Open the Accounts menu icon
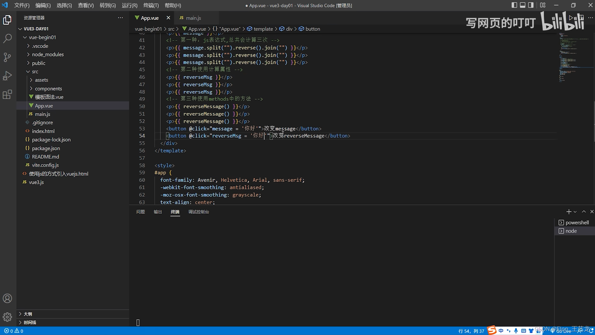The width and height of the screenshot is (595, 335). 7,298
